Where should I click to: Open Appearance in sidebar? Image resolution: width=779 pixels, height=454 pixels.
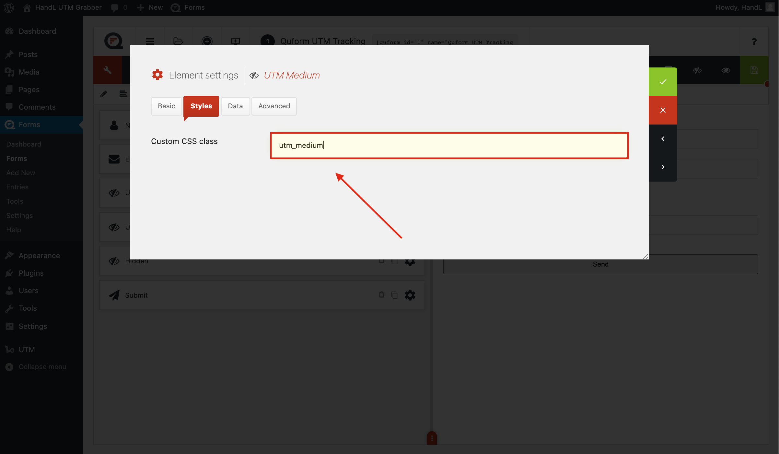click(x=41, y=256)
